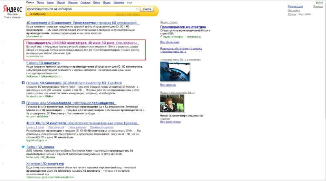Viewport: 326px width, 181px height.
Task: Open the Новости tab
Action: (x=73, y=2)
